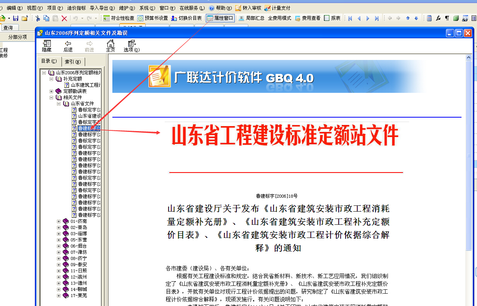
Task: Collapse the 山东省文件 tree node
Action: tap(59, 104)
